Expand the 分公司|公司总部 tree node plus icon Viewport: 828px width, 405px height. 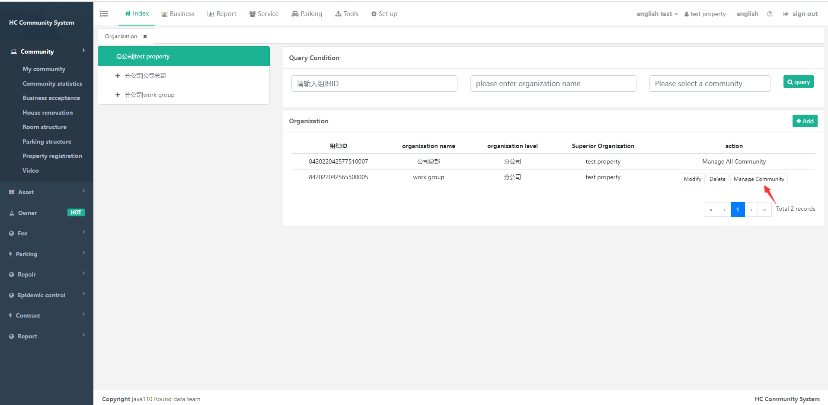(118, 76)
